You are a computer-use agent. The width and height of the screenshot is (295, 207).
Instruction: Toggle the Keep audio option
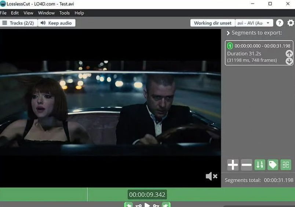(x=57, y=23)
